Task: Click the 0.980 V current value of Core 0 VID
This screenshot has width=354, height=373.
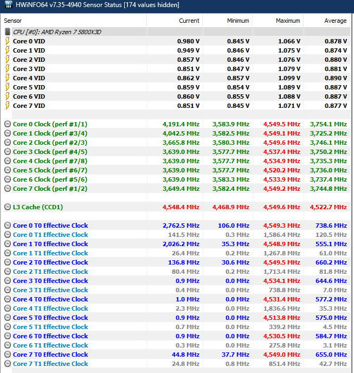Action: tap(188, 41)
